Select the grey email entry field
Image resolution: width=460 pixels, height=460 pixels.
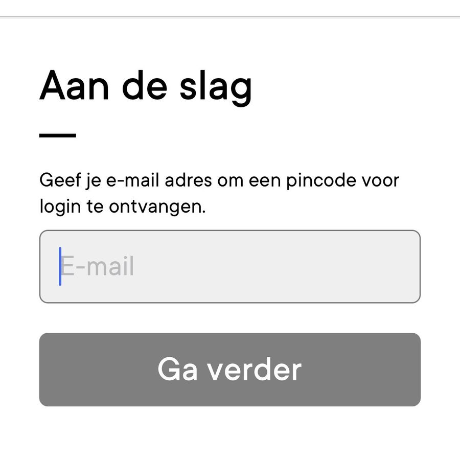229,266
